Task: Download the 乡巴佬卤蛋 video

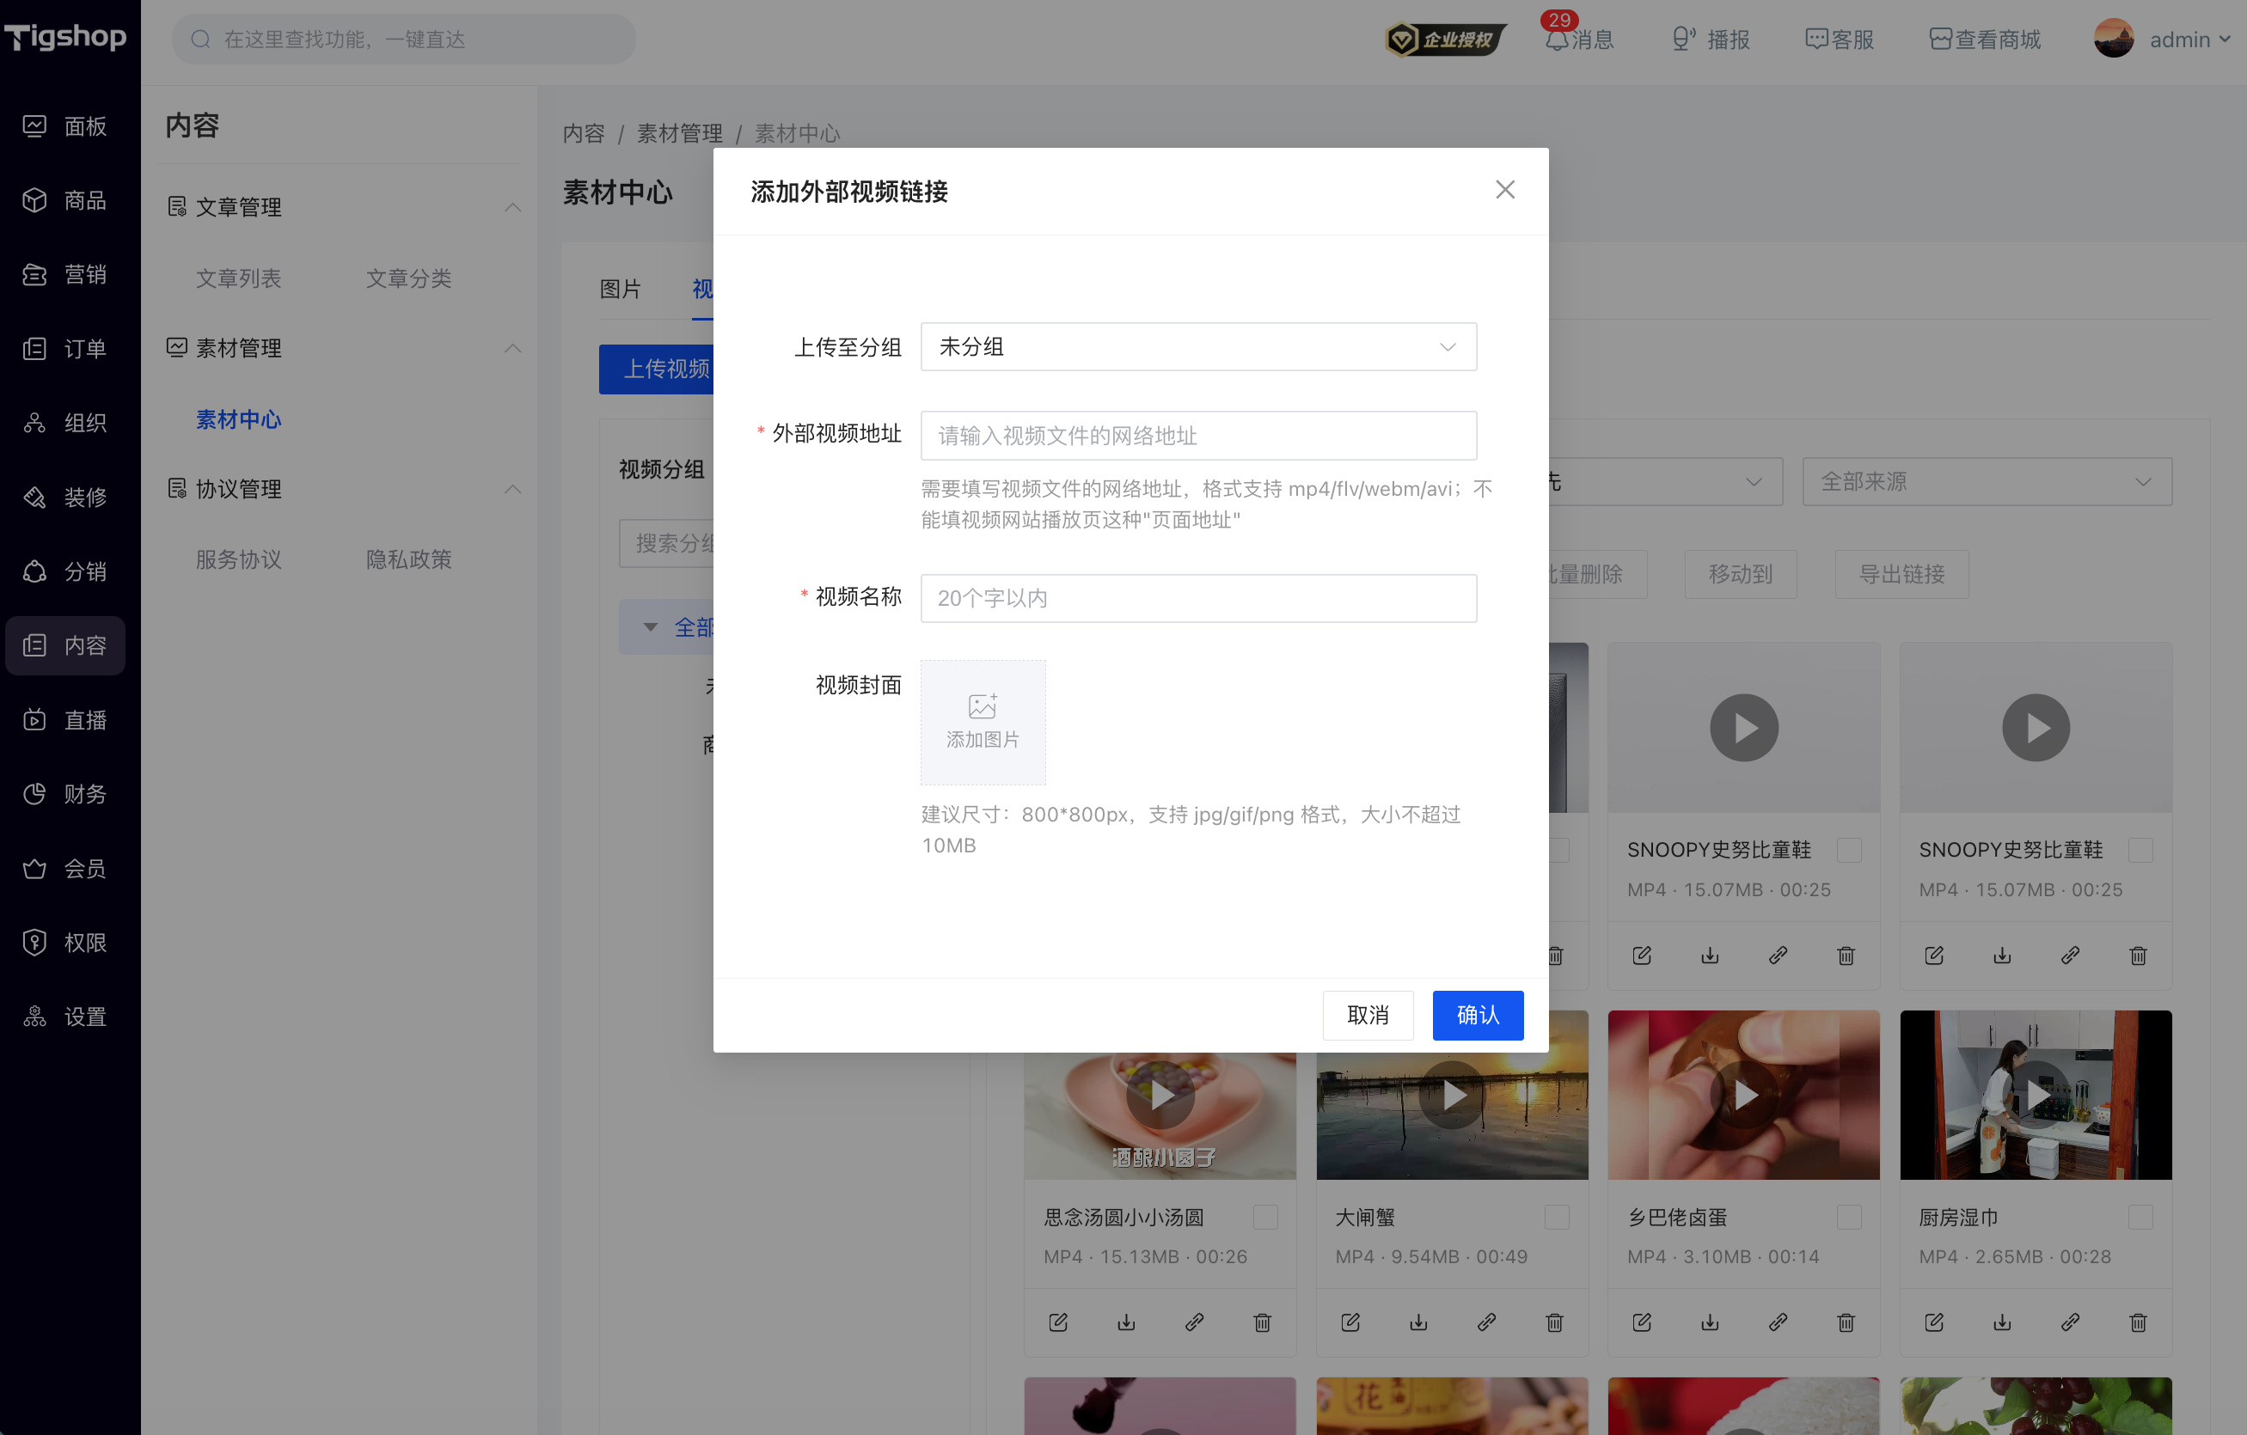Action: 1710,1322
